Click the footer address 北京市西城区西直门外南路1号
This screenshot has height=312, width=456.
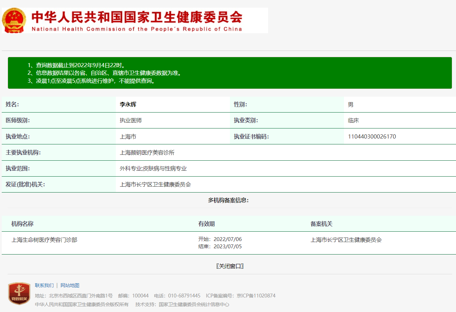pos(81,296)
